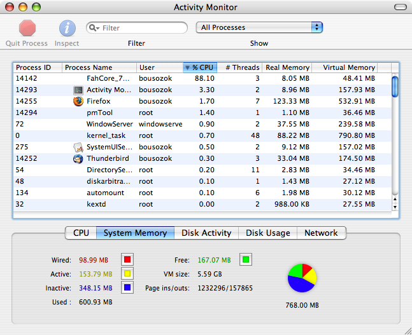This screenshot has width=412, height=335.
Task: Grab the window resize corner handle
Action: click(x=408, y=331)
